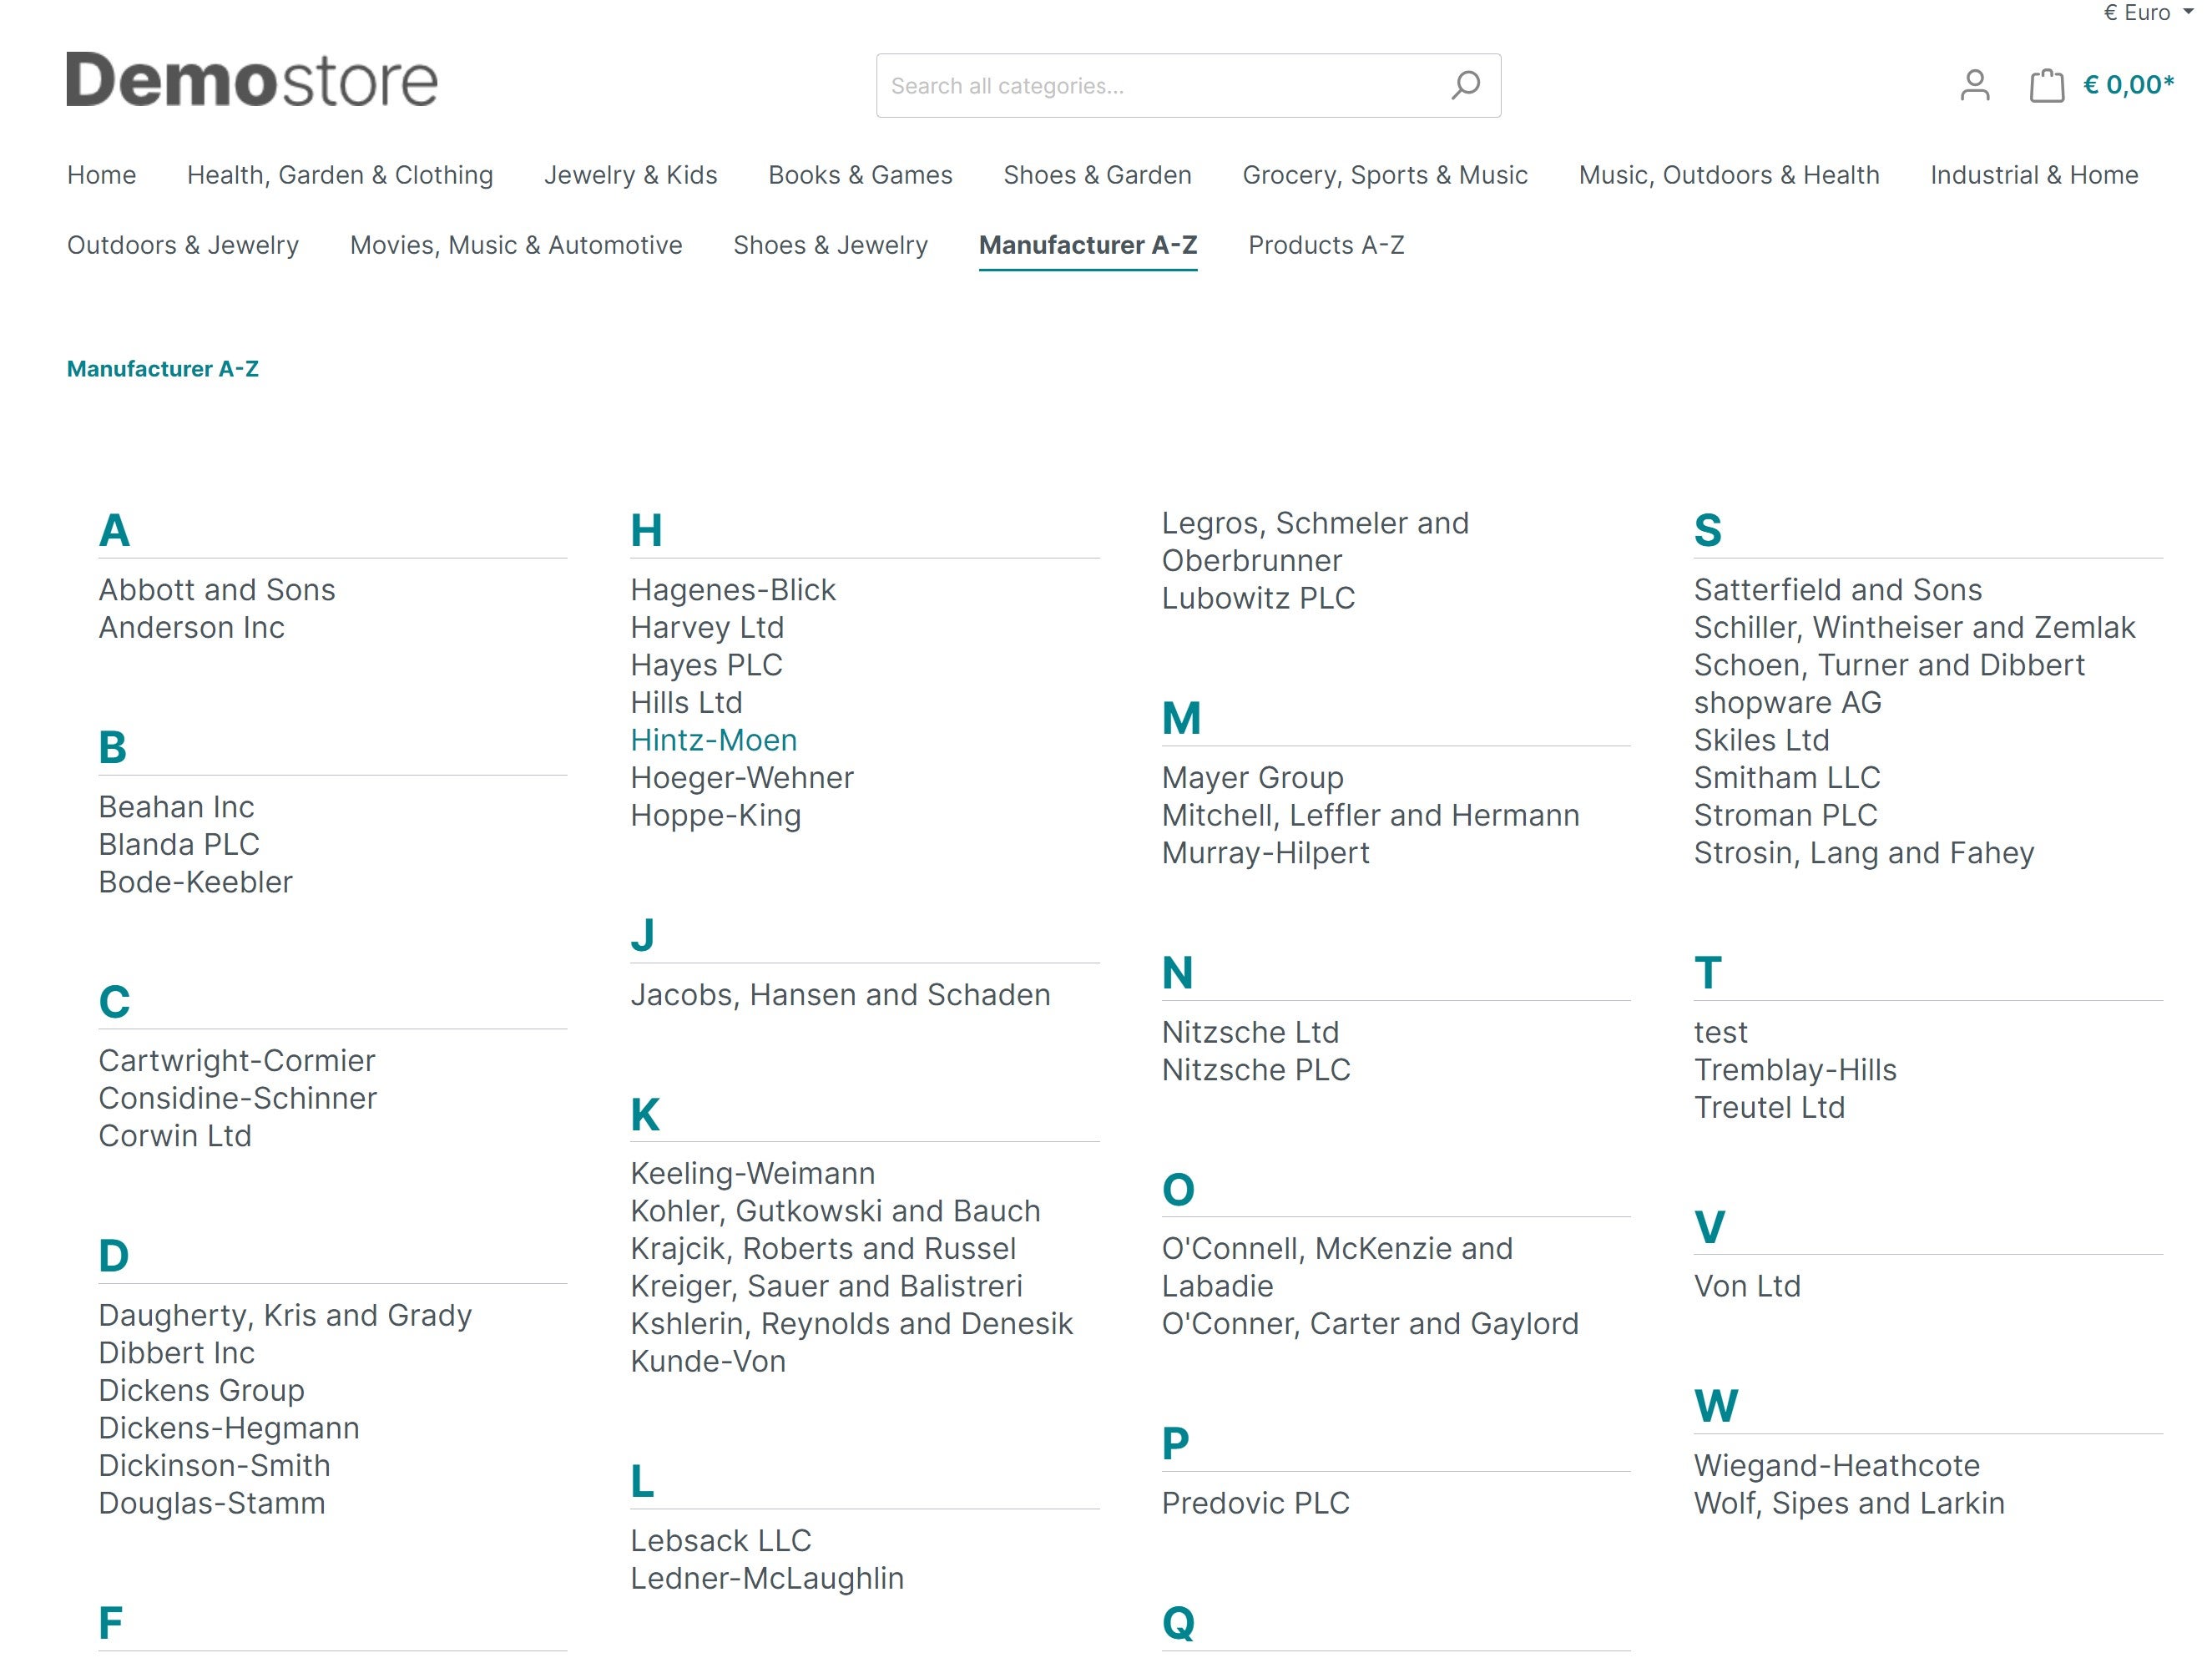Open O'Conner, Carter and Gaylord
The image size is (2212, 1663).
(x=1370, y=1324)
